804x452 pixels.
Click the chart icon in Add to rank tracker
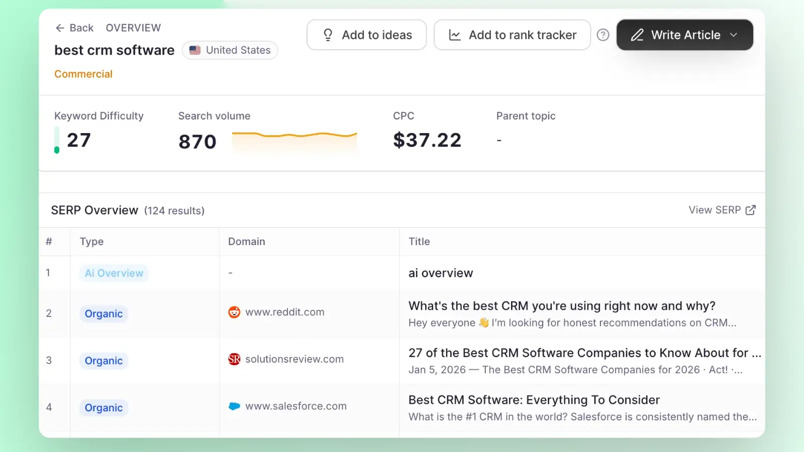coord(455,35)
